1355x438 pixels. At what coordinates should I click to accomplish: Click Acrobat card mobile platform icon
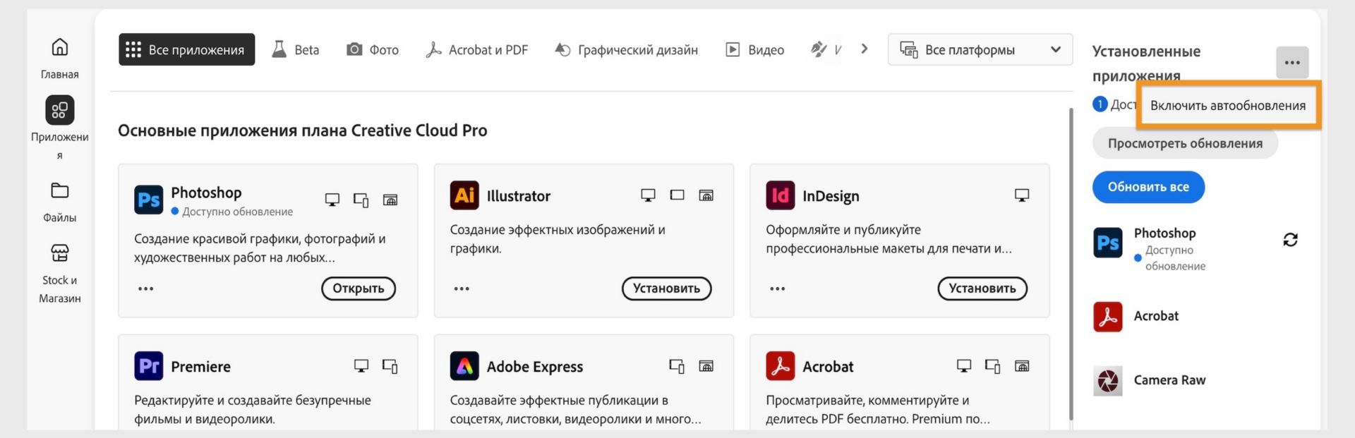point(992,367)
